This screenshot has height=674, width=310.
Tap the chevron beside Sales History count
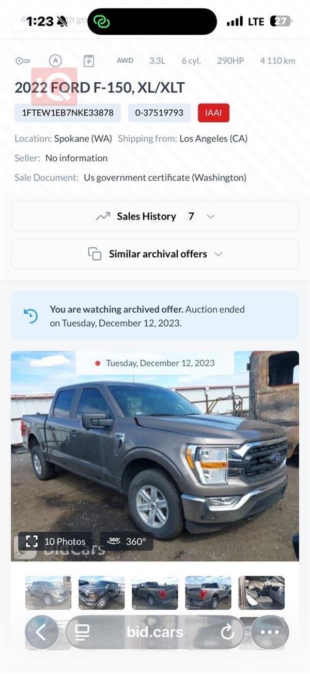(210, 216)
